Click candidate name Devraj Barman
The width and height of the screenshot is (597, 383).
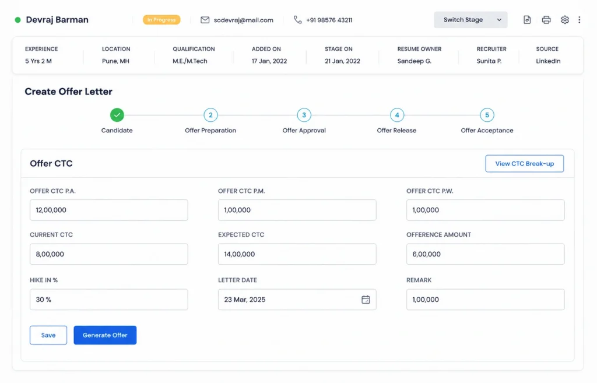(x=57, y=20)
